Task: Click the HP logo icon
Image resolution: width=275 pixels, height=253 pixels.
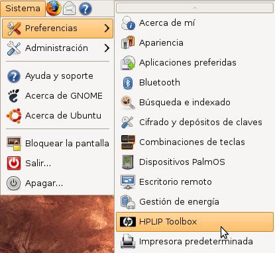Action: [x=128, y=222]
